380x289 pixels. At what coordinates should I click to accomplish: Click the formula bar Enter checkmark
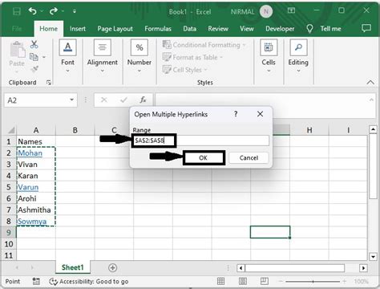pos(123,100)
